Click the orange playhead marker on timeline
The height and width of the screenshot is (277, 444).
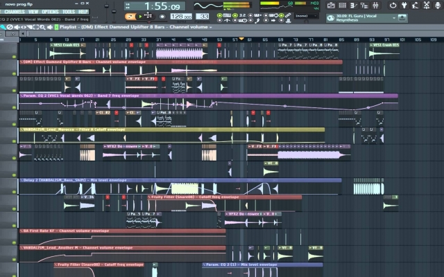241,39
